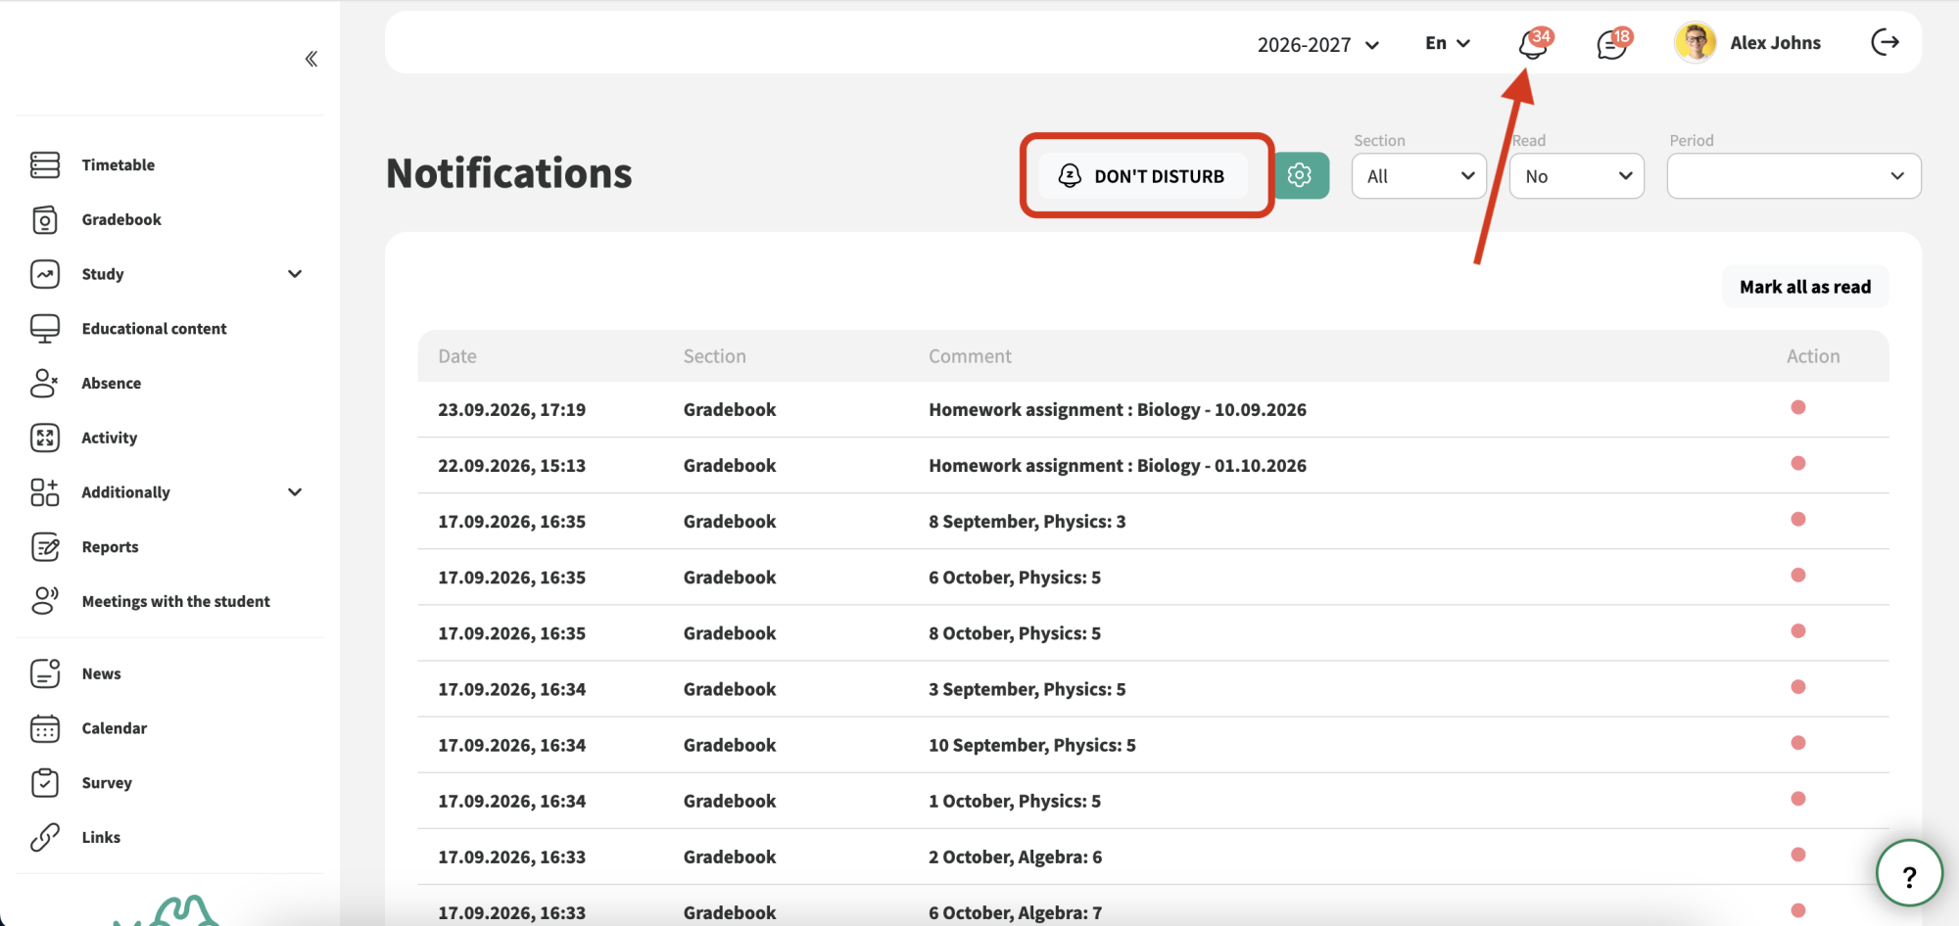The width and height of the screenshot is (1959, 926).
Task: Open the chat messages icon with 18 badge
Action: 1612,43
